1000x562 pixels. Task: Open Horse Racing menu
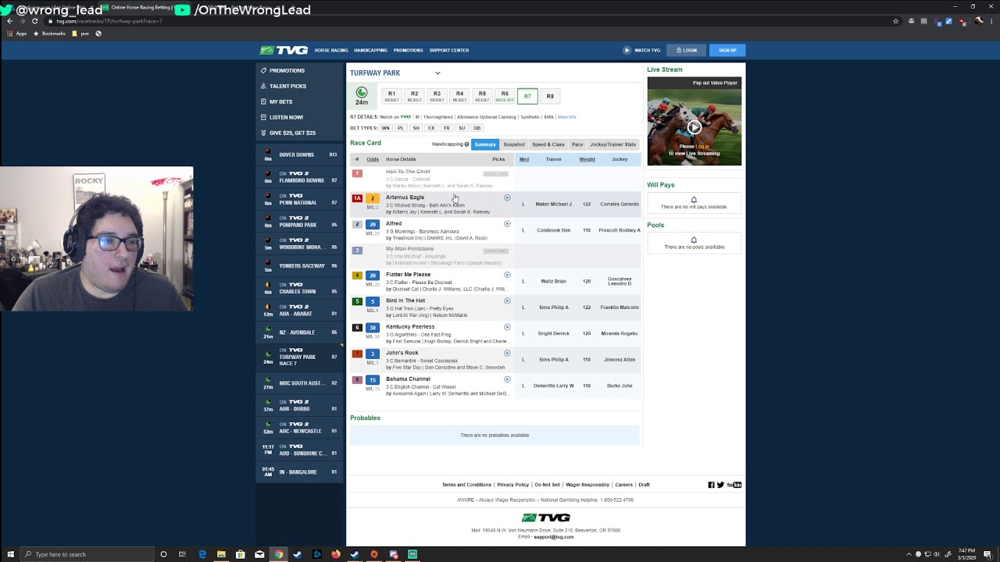tap(331, 50)
